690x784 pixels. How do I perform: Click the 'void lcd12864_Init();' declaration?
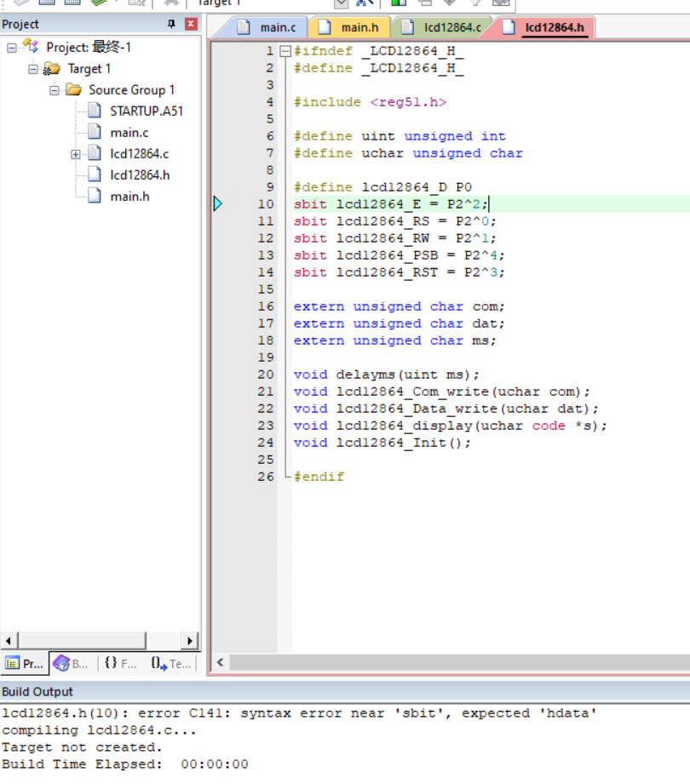[x=382, y=443]
